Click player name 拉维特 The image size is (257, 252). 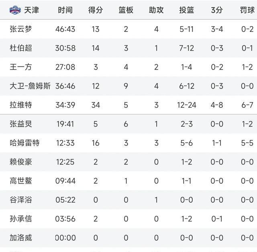coord(21,105)
